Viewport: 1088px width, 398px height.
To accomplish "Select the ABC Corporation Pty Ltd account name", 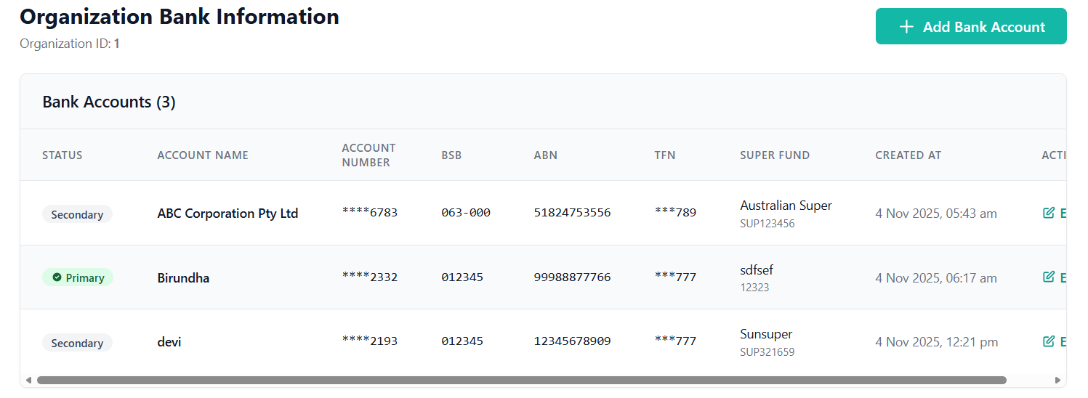I will coord(227,214).
